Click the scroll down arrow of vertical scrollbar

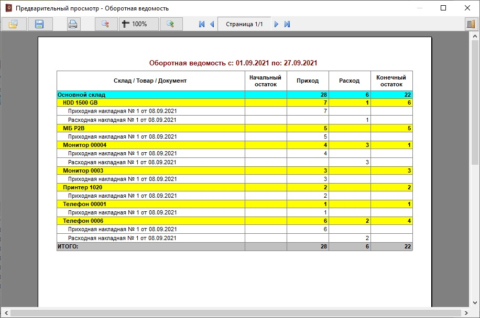(x=475, y=304)
